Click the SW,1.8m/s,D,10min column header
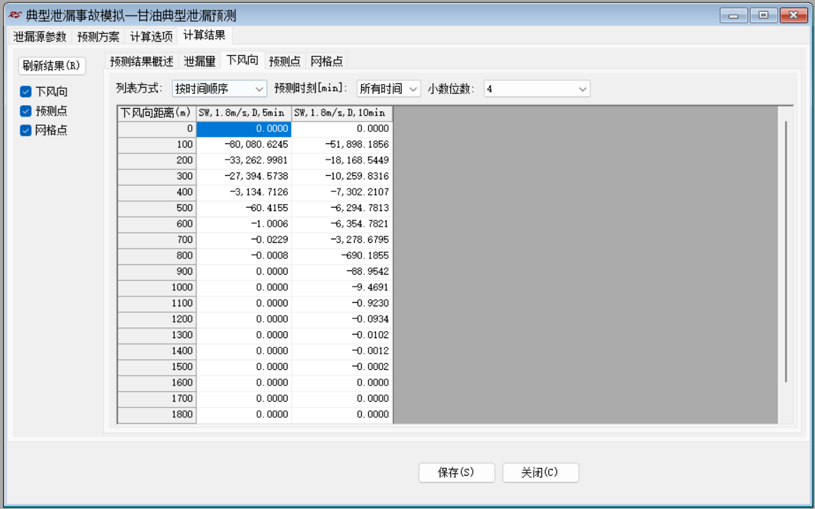The image size is (815, 509). (342, 113)
